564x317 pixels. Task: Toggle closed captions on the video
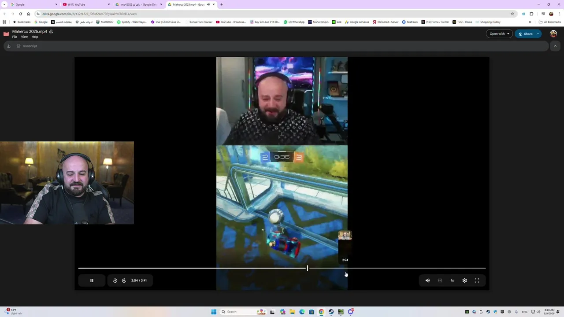(440, 280)
